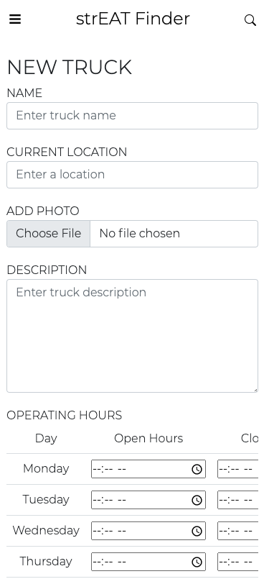Go to strEAT Finder home title
Image resolution: width=264 pixels, height=579 pixels.
click(133, 19)
